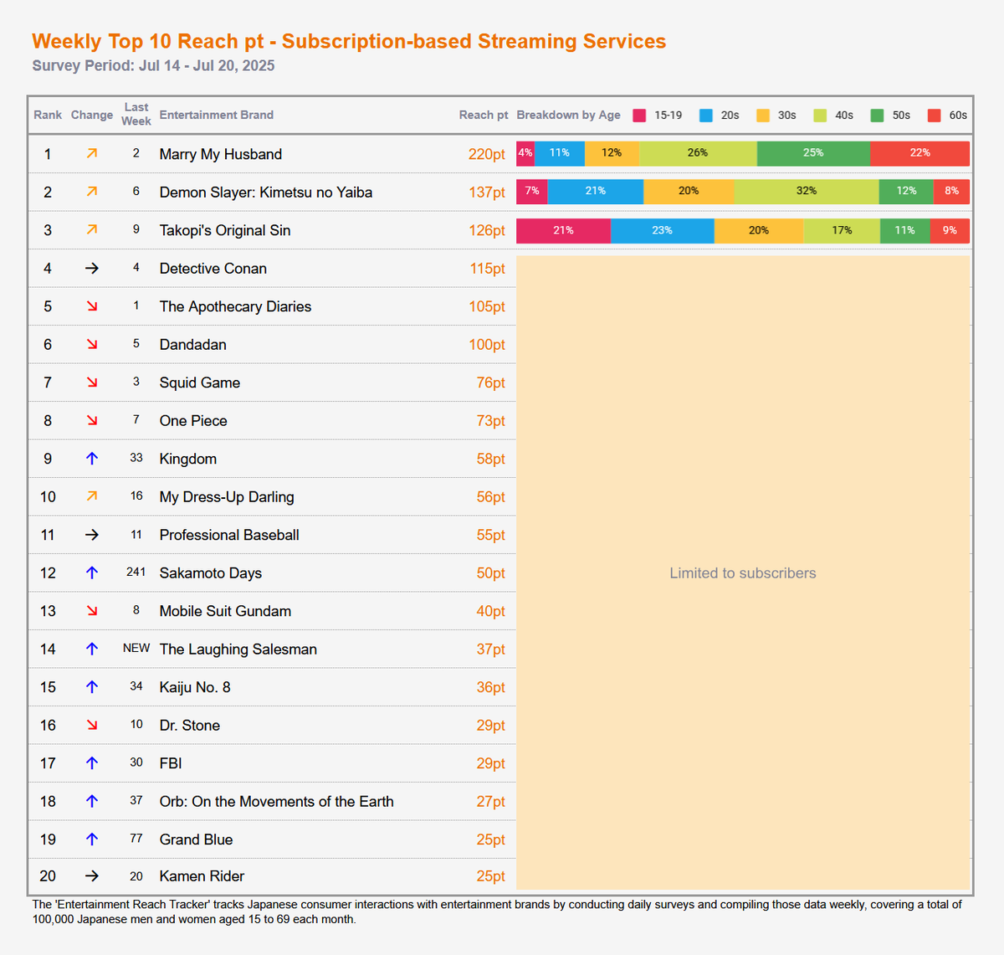Click the 126pt reach value

tap(487, 230)
